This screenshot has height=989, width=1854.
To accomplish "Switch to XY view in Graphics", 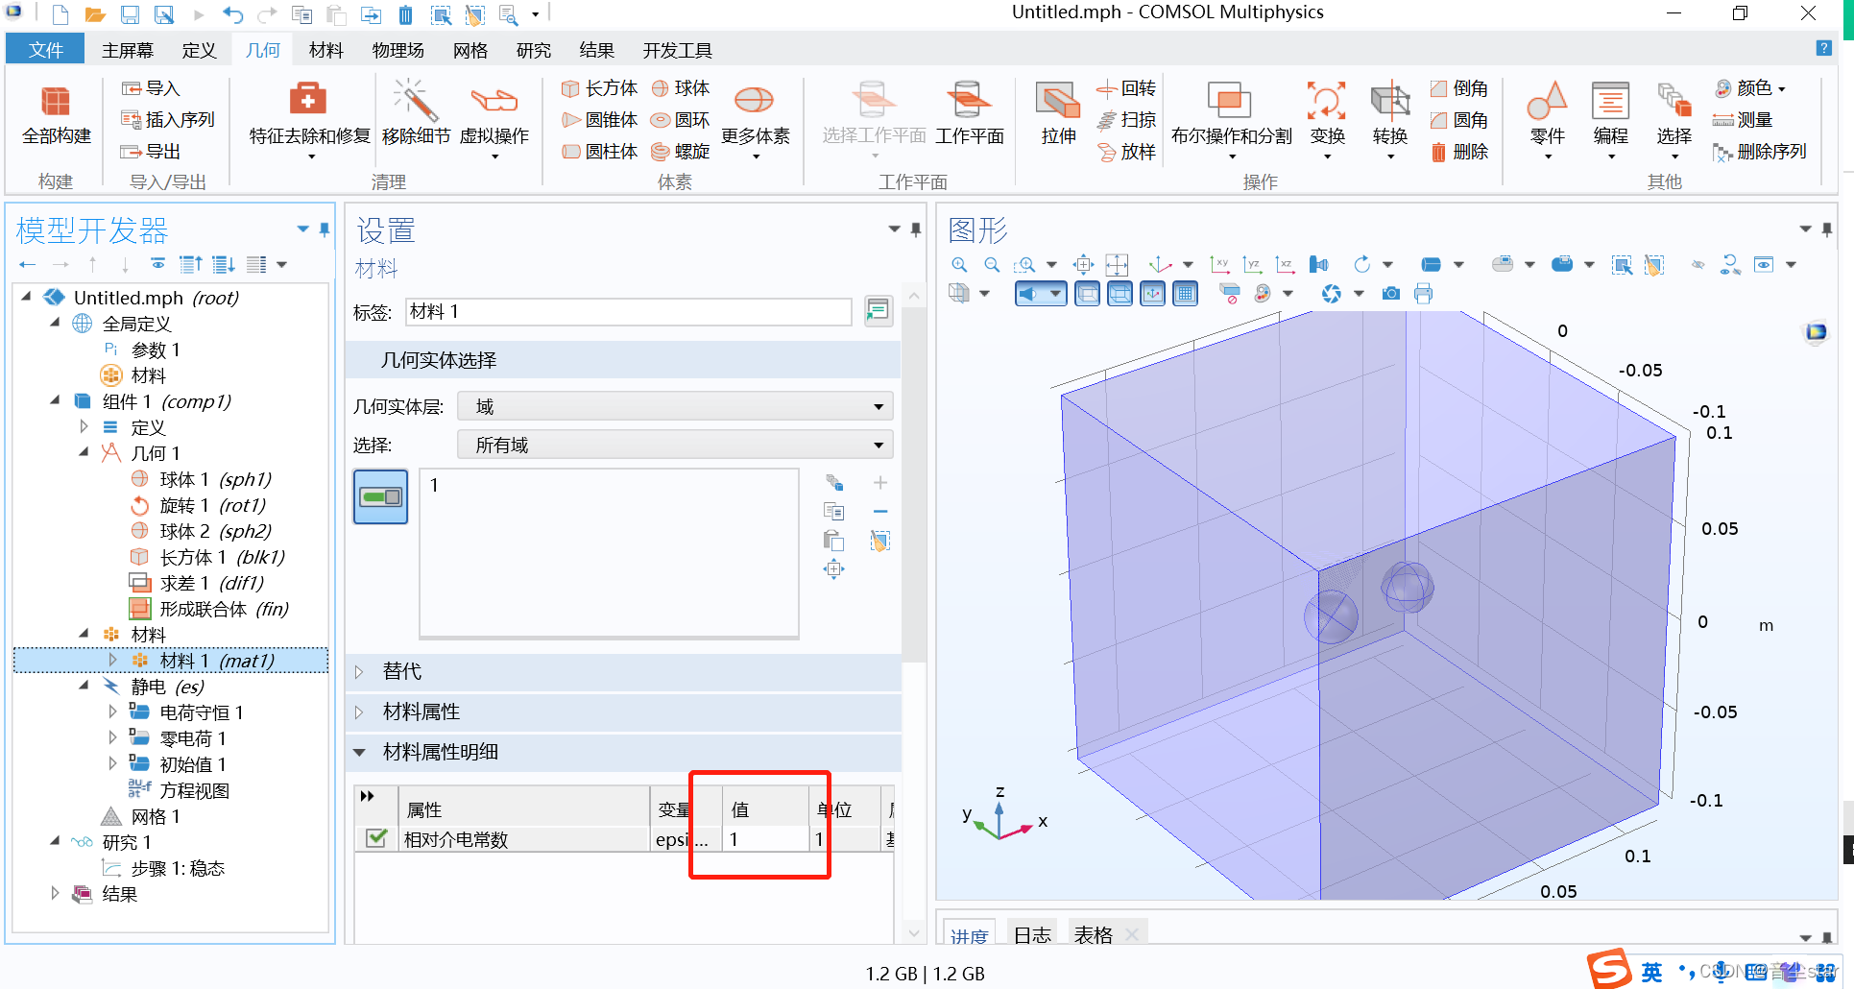I will [1220, 265].
